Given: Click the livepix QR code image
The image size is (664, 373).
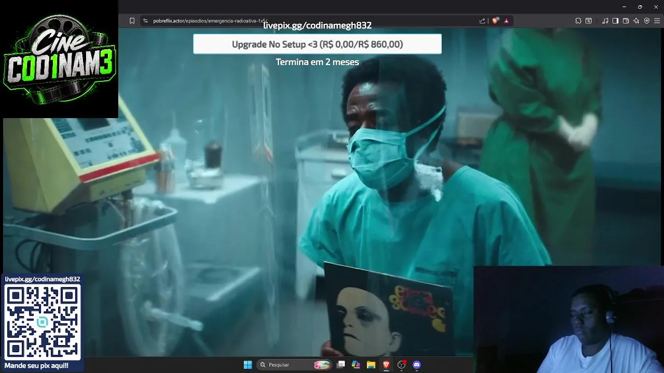Looking at the screenshot, I should click(x=43, y=322).
